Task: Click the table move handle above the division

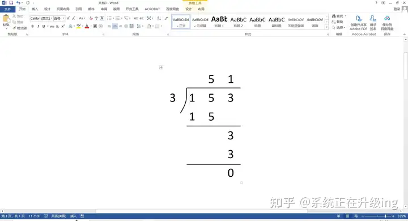Action: [161, 67]
